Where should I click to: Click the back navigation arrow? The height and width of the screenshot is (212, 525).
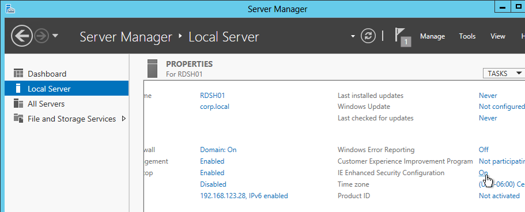pos(22,36)
